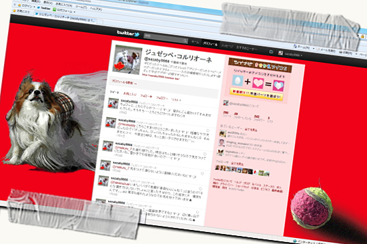Click the sazaby0966 username on the first tweet
The height and width of the screenshot is (244, 367).
pyautogui.click(x=129, y=101)
